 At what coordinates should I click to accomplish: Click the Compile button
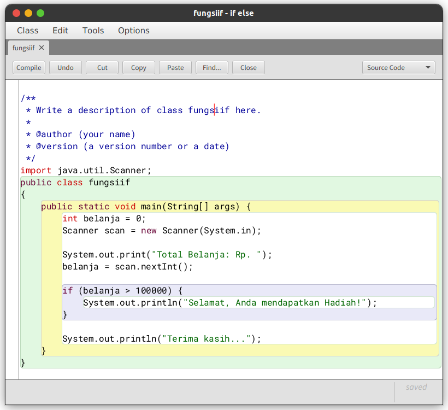click(29, 68)
